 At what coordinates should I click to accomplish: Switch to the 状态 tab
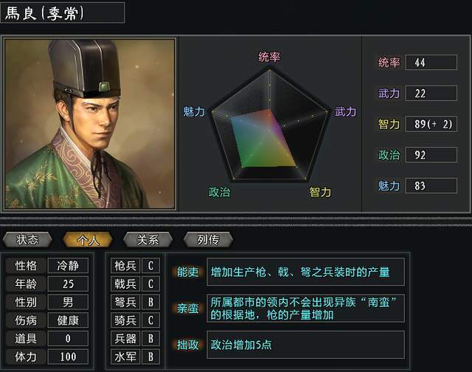click(27, 239)
